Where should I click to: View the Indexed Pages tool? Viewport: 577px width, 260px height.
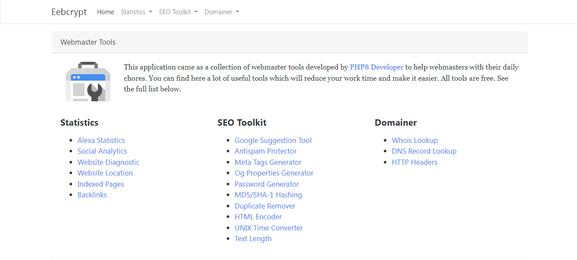(x=100, y=184)
